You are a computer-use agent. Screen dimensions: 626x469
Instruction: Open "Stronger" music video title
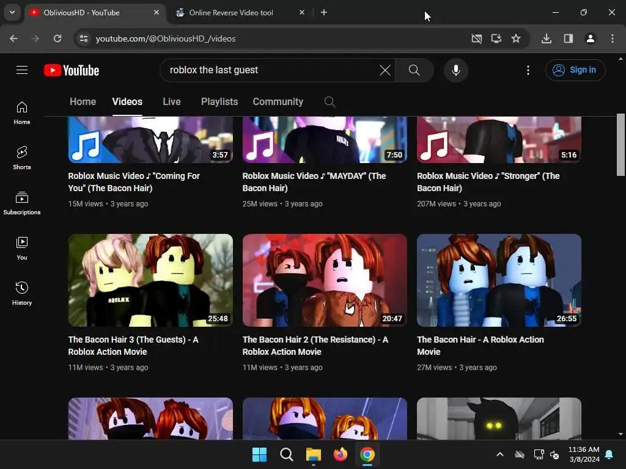pos(488,182)
